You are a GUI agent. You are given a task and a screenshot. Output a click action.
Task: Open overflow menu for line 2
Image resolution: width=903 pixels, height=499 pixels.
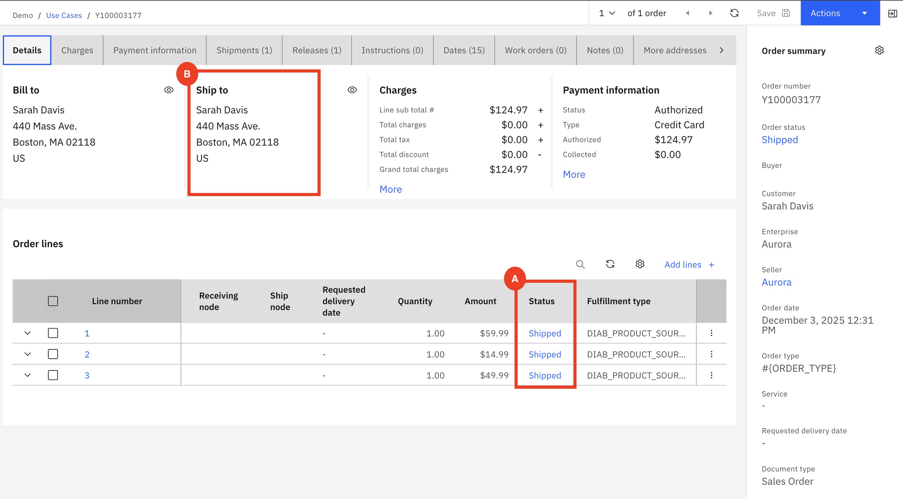[x=711, y=354]
